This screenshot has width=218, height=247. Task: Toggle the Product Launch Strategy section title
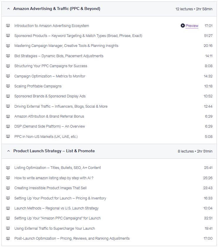coord(54,151)
